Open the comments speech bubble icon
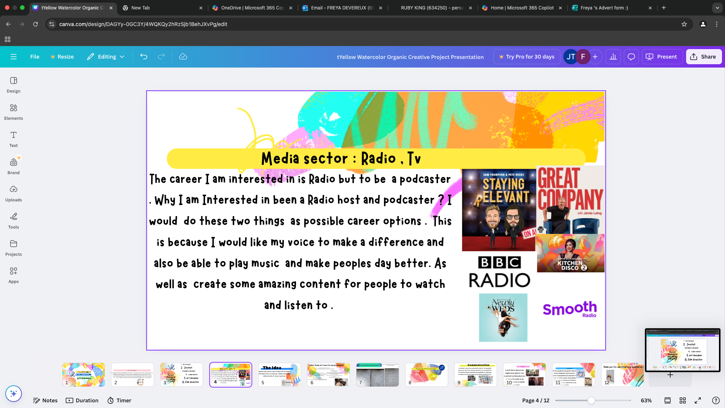725x408 pixels. (631, 57)
